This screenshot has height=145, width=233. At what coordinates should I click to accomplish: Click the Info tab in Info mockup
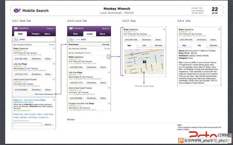pos(199,45)
